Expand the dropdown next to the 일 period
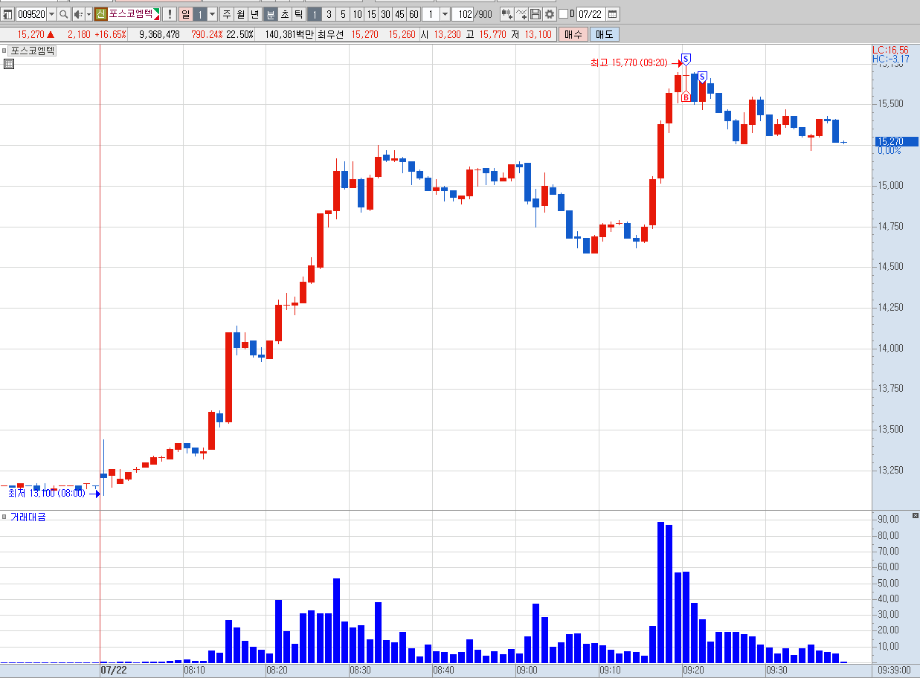Image resolution: width=920 pixels, height=678 pixels. pyautogui.click(x=212, y=14)
